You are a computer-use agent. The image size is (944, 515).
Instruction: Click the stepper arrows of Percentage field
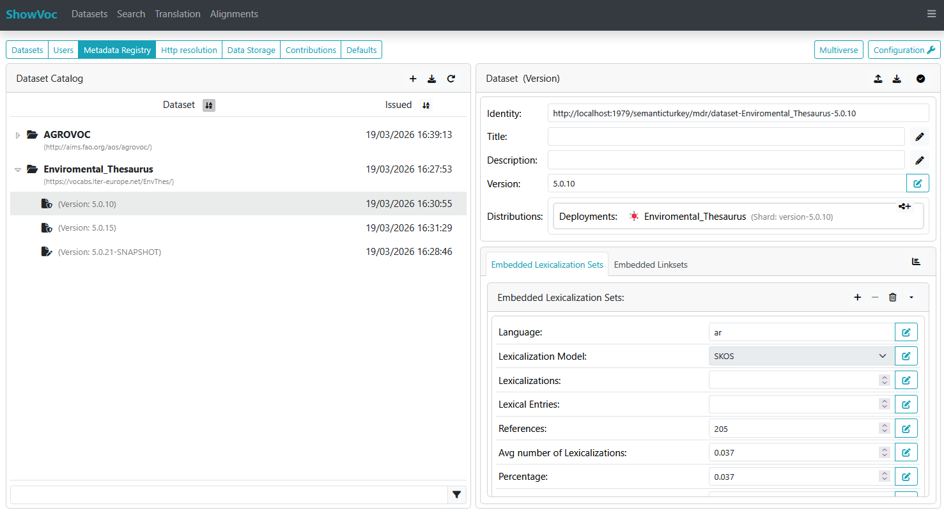pos(885,476)
